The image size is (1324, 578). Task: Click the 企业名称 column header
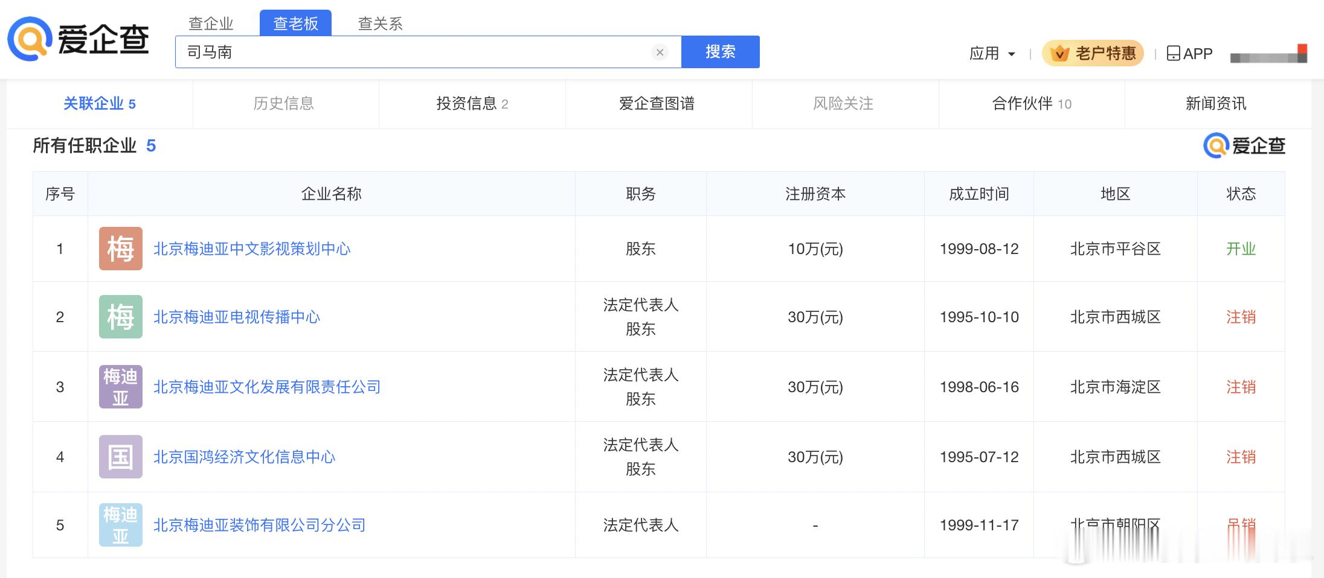[x=332, y=194]
